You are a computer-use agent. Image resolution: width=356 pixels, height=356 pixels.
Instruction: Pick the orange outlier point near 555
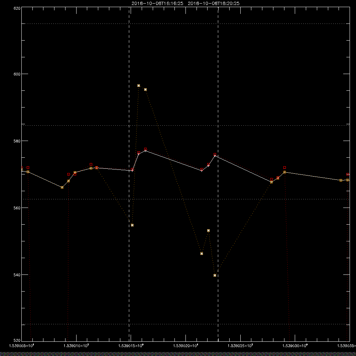pos(132,225)
